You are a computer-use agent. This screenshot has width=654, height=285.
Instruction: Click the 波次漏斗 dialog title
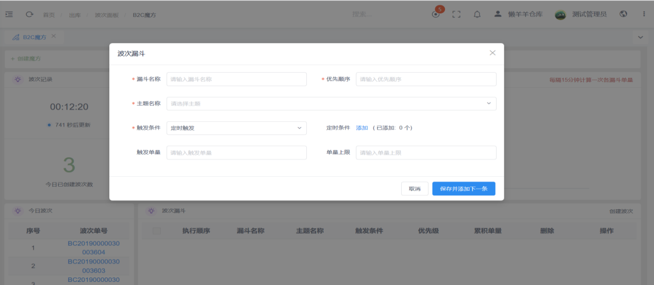pos(132,54)
